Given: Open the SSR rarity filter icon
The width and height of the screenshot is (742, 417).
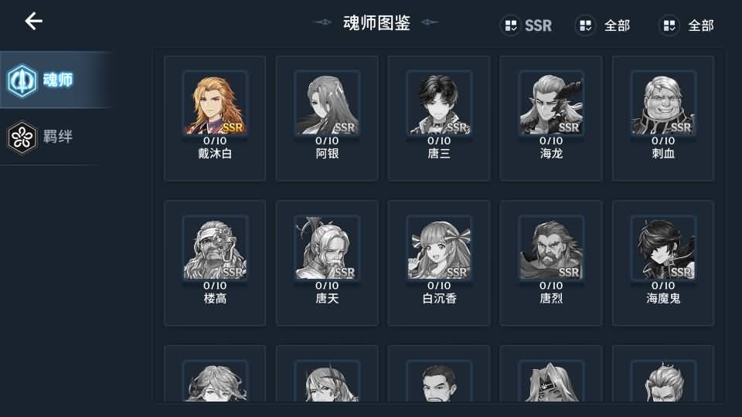Looking at the screenshot, I should [511, 25].
